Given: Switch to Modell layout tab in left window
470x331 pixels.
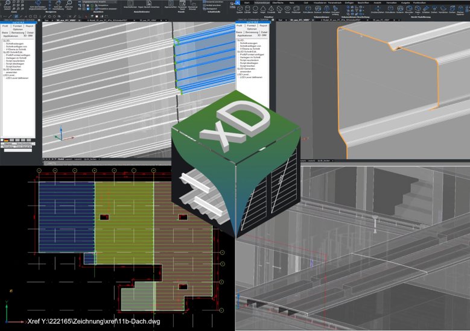Looking at the screenshot, I should click(61, 159).
